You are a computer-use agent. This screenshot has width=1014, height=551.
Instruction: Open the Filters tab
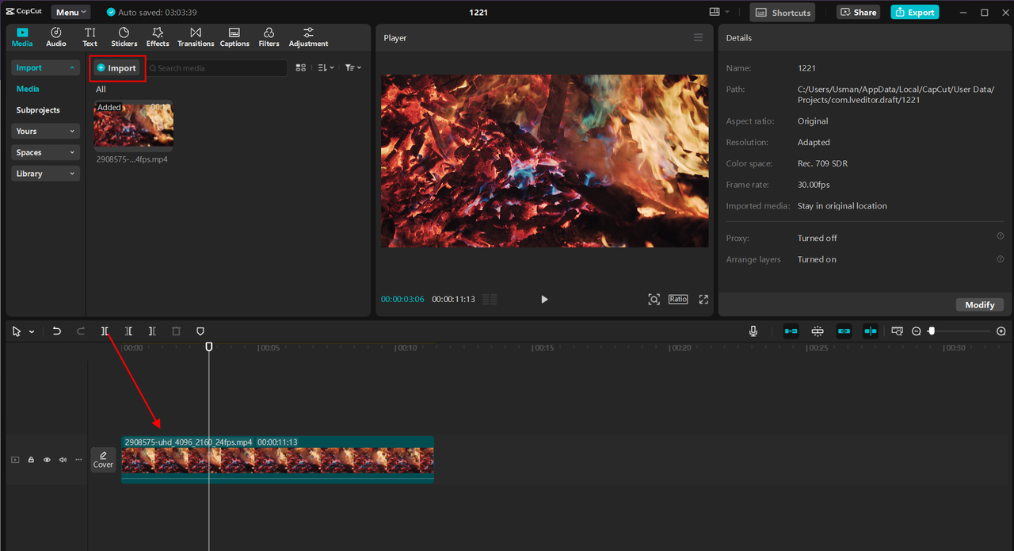click(269, 37)
